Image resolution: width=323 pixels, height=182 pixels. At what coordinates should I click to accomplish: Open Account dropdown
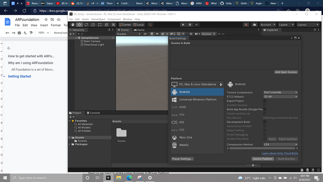268,25
